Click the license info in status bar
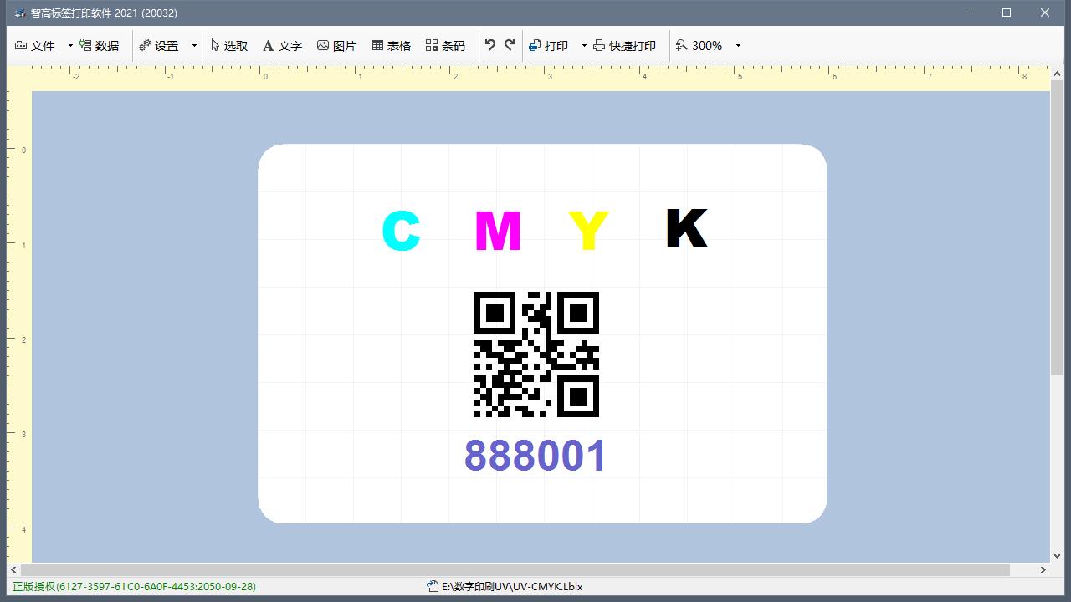This screenshot has width=1071, height=602. click(134, 587)
